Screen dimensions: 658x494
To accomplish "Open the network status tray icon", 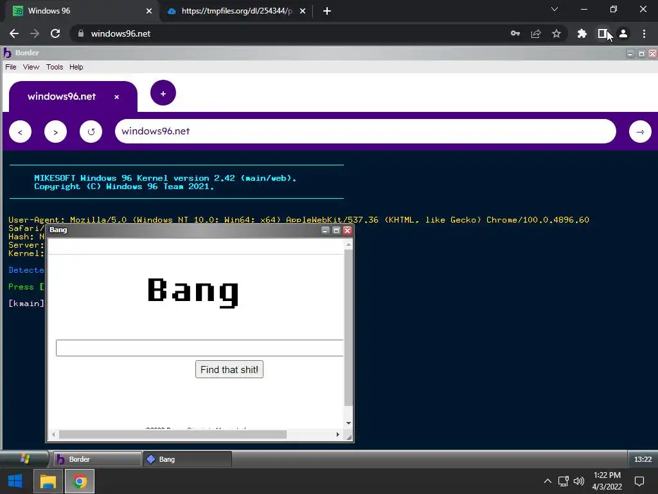I will click(563, 481).
